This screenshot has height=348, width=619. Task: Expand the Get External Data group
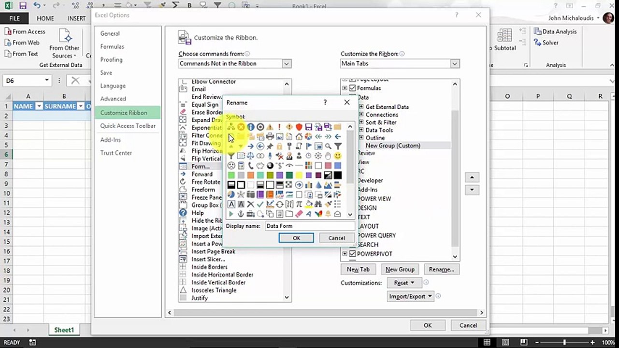tap(361, 107)
